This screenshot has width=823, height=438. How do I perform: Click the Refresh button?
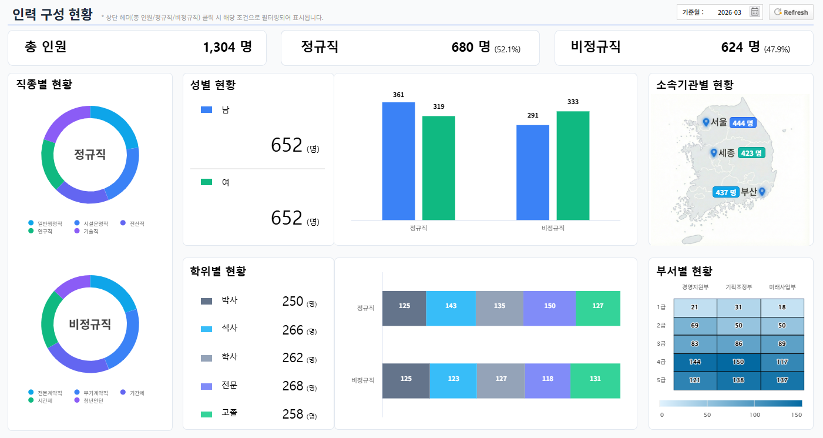(791, 12)
